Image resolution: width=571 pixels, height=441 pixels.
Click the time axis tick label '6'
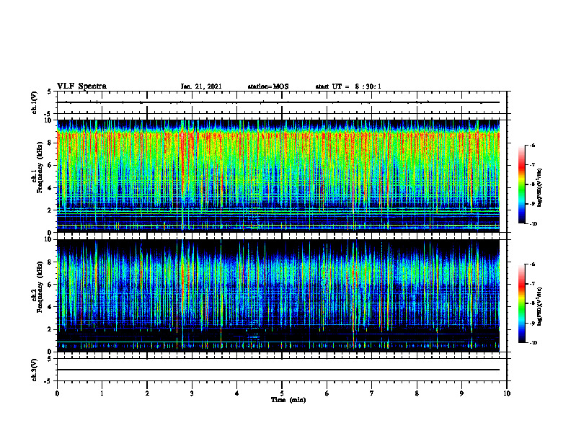coord(327,393)
